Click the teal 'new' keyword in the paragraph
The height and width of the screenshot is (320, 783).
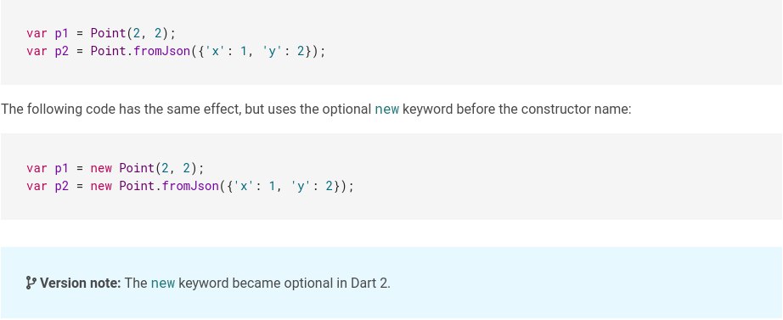tap(387, 109)
